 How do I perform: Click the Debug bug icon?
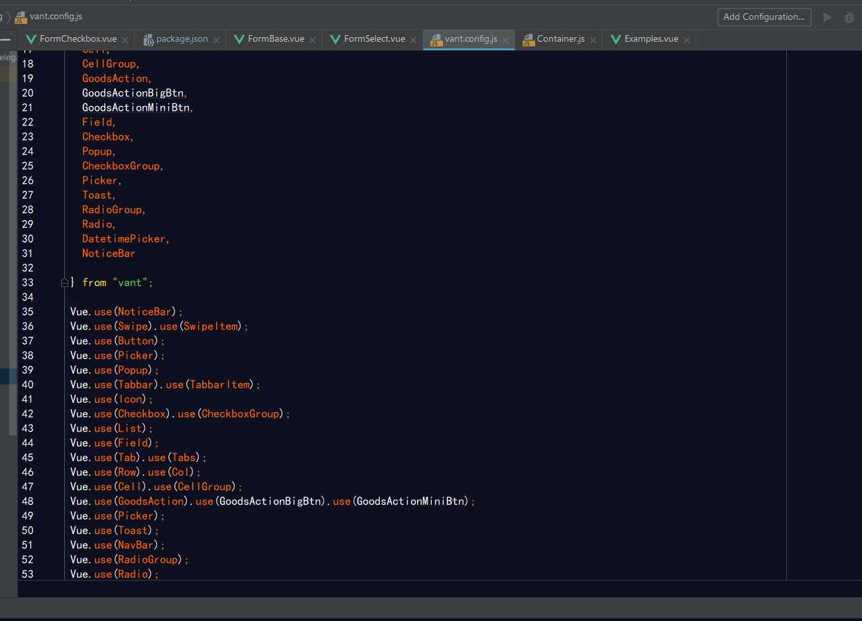pyautogui.click(x=849, y=17)
